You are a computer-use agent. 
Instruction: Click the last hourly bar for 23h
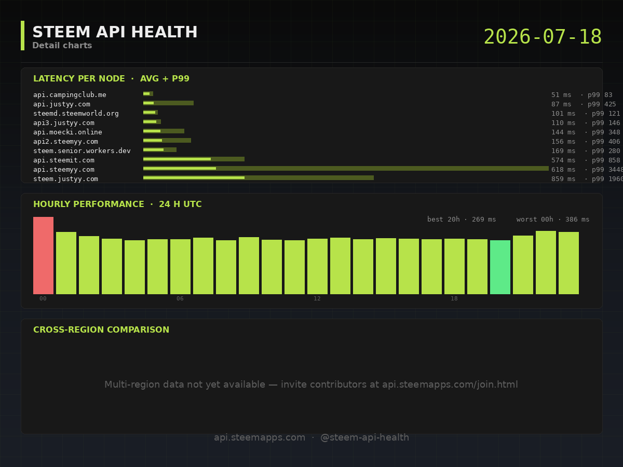(568, 263)
